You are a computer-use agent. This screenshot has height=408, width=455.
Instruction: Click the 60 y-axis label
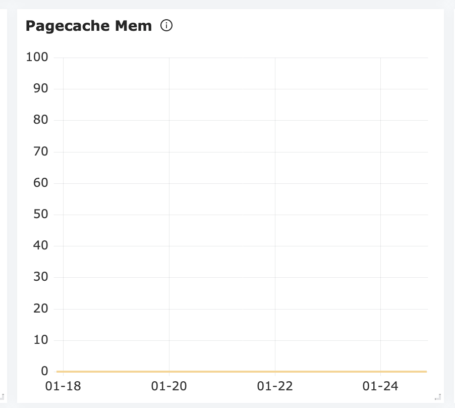pyautogui.click(x=40, y=183)
